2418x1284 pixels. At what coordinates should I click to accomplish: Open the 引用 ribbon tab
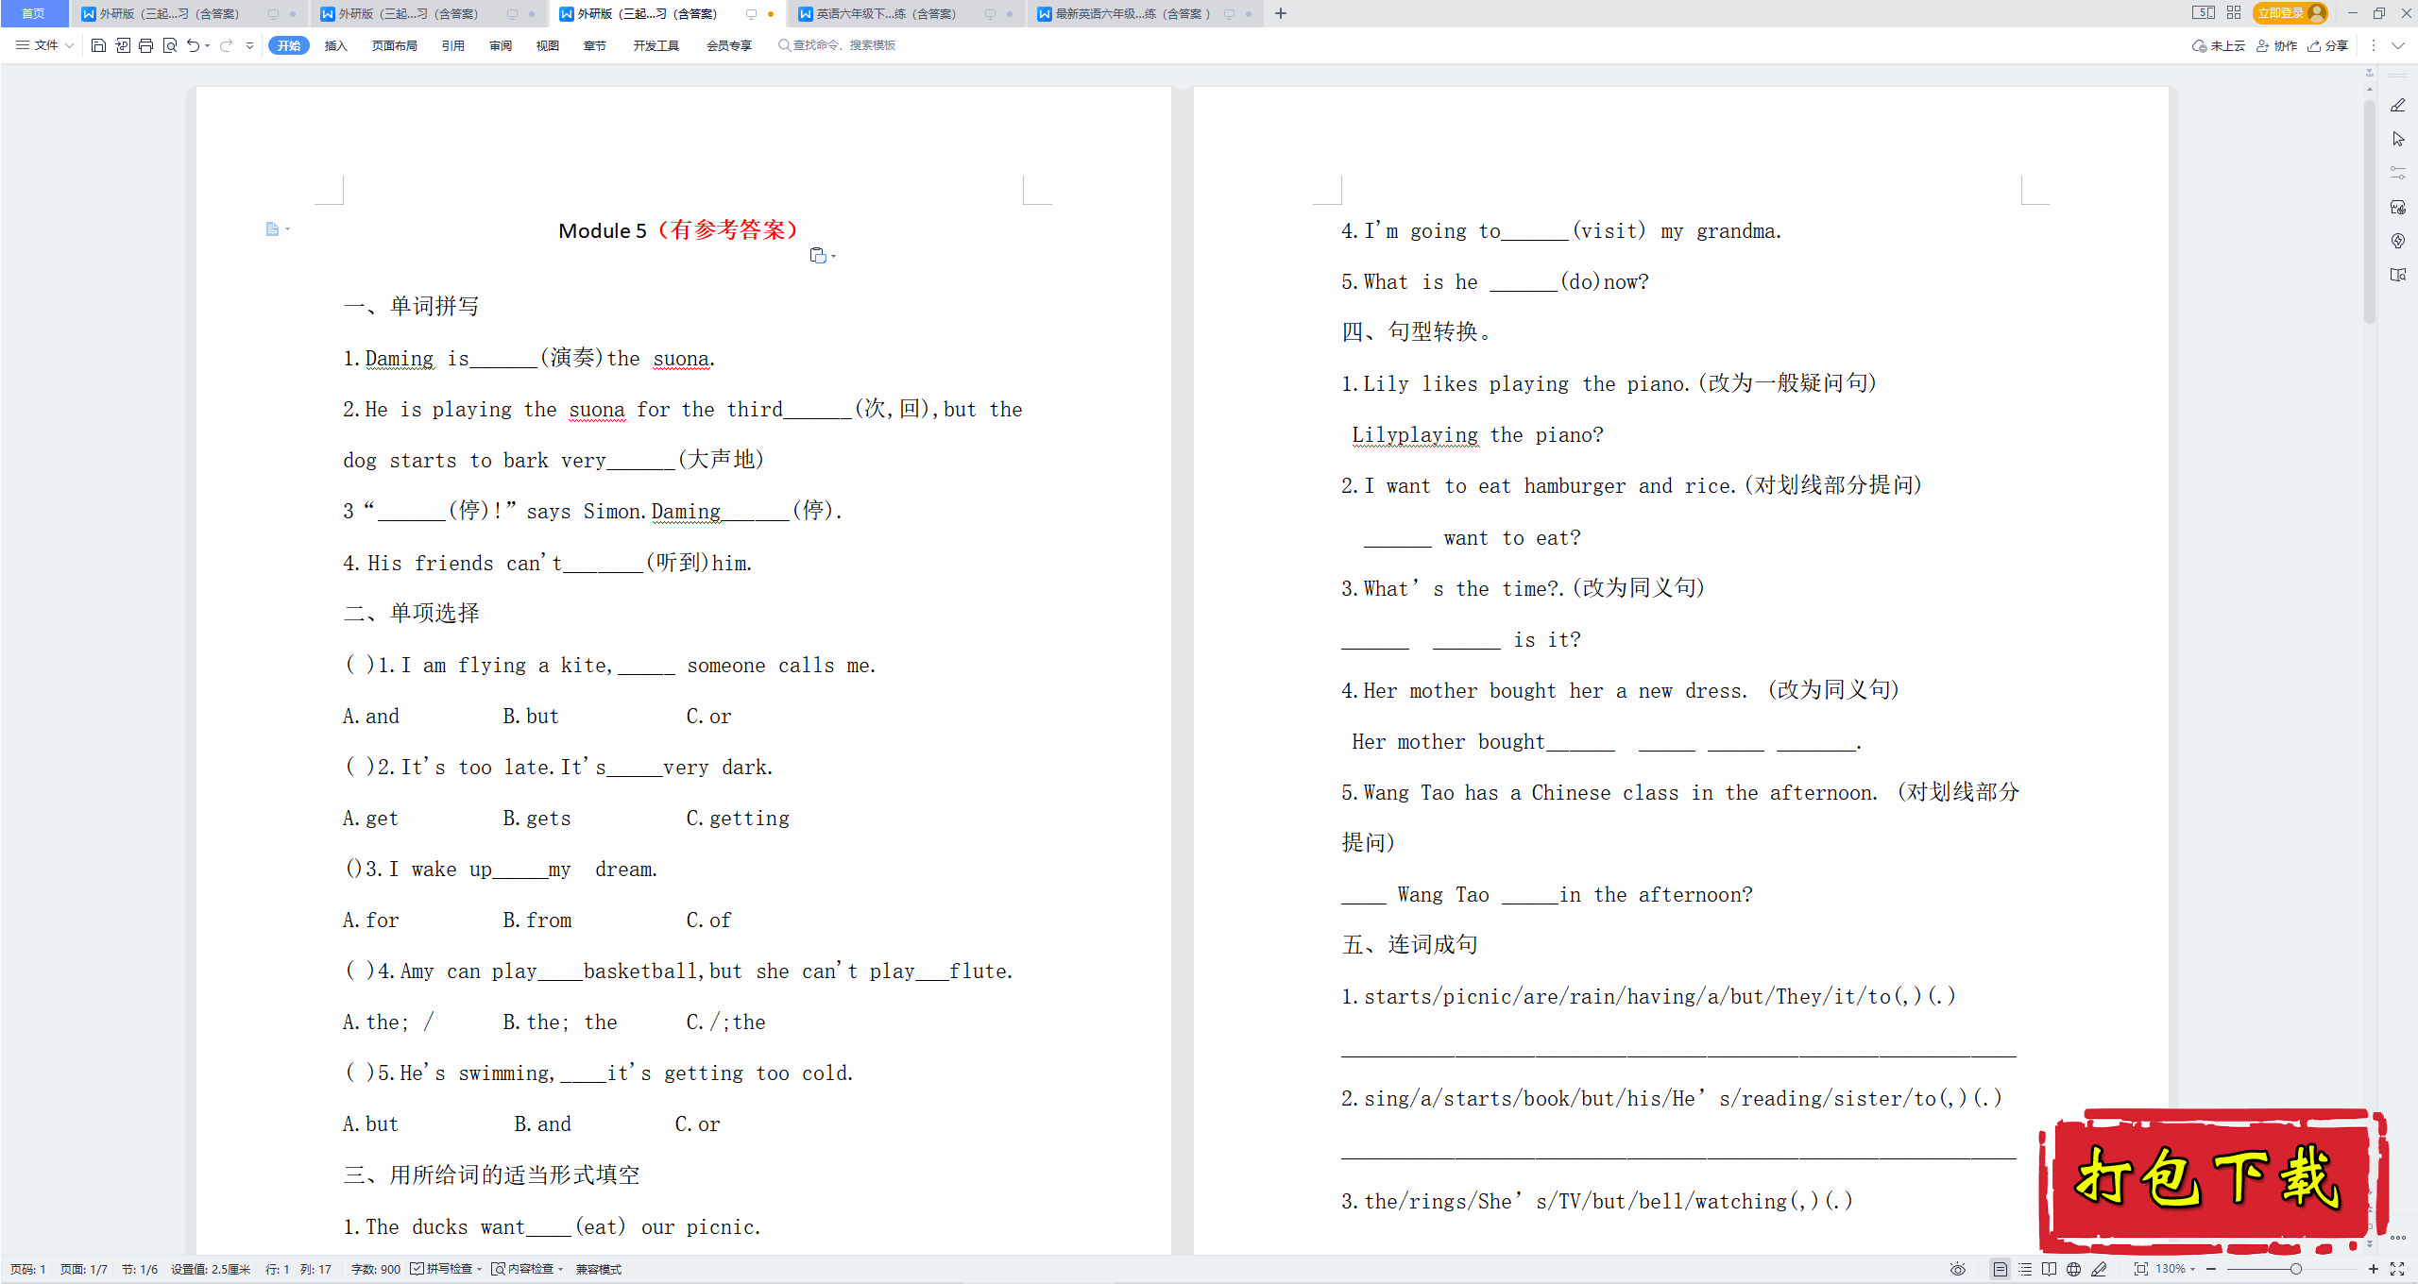pyautogui.click(x=453, y=45)
